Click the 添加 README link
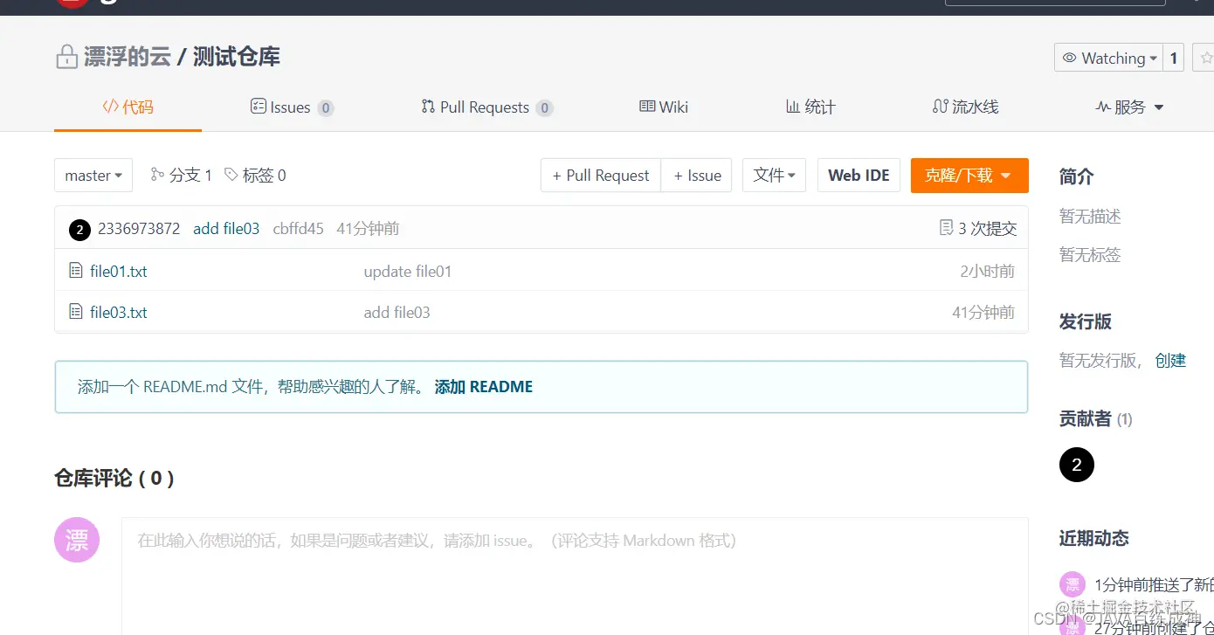The height and width of the screenshot is (635, 1214). [x=484, y=387]
